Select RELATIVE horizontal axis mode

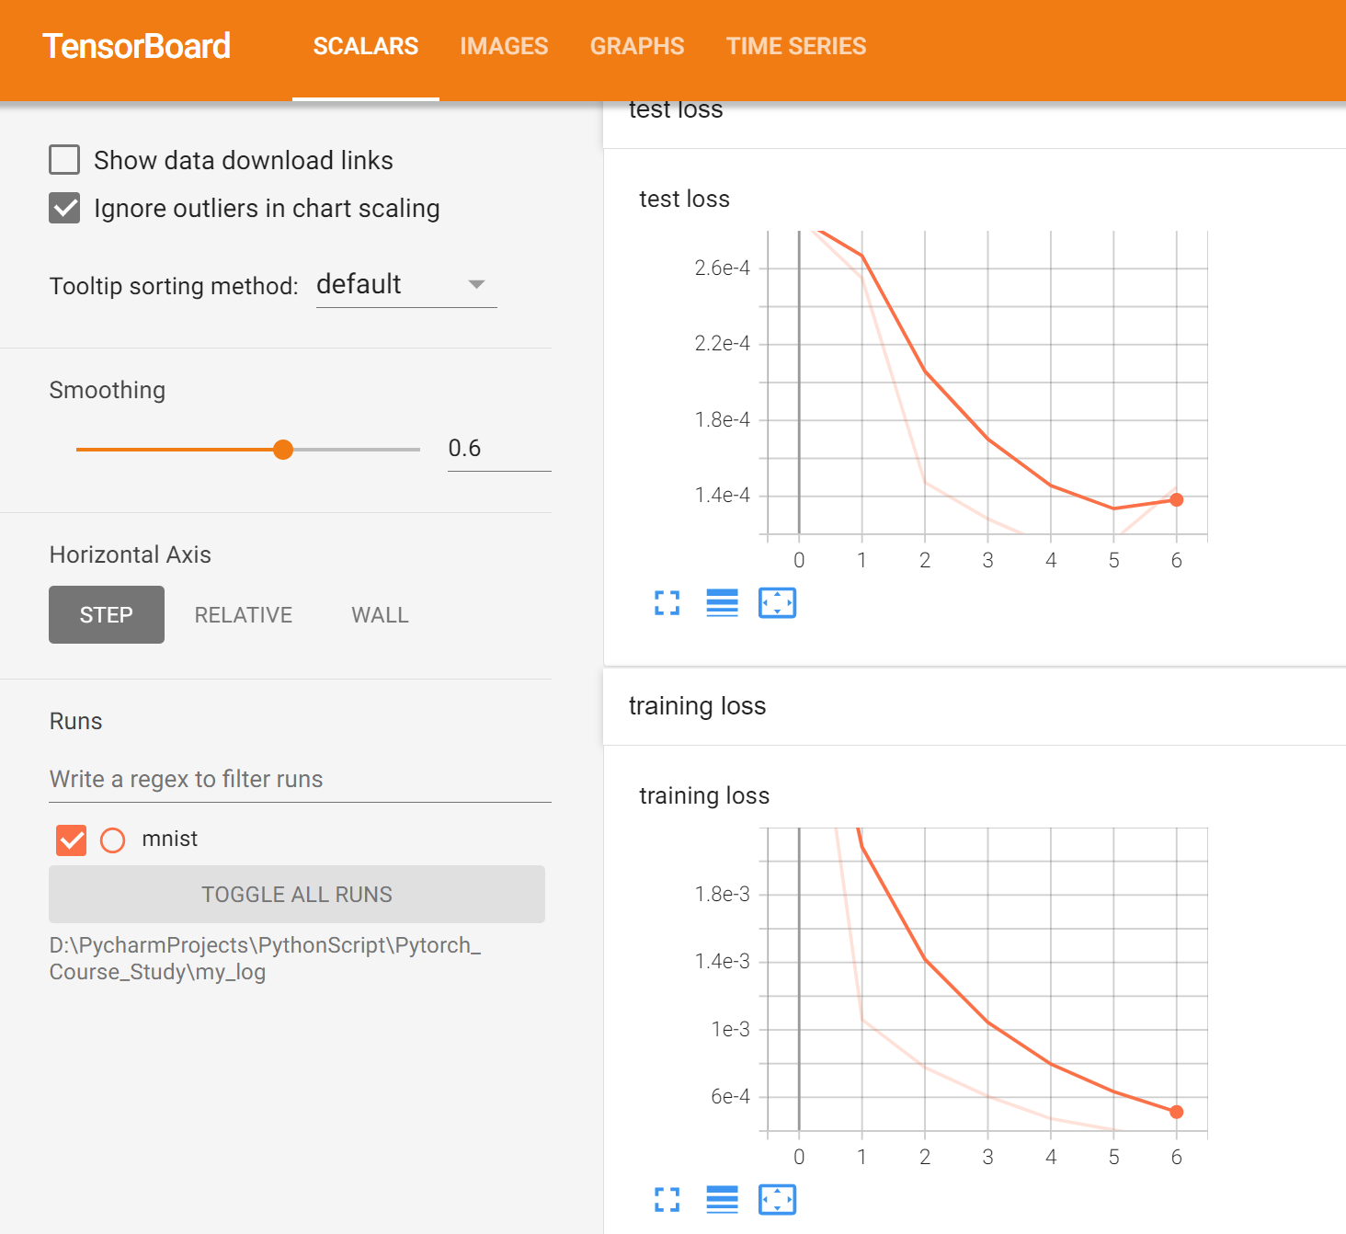[x=244, y=614]
